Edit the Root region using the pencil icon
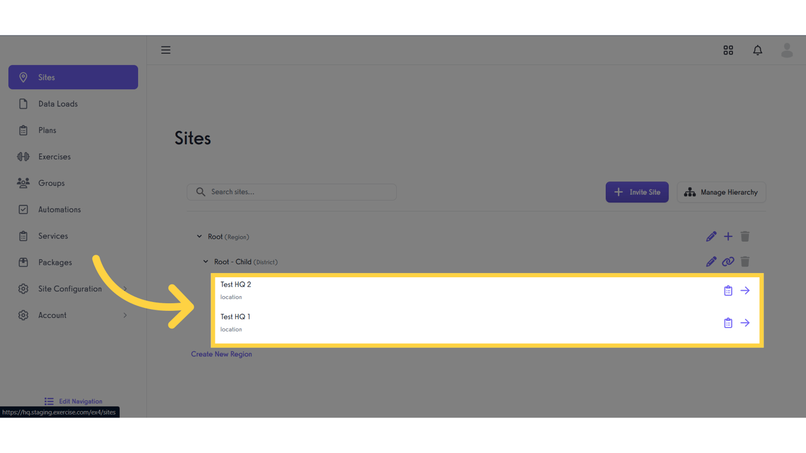This screenshot has height=453, width=806. pyautogui.click(x=711, y=236)
